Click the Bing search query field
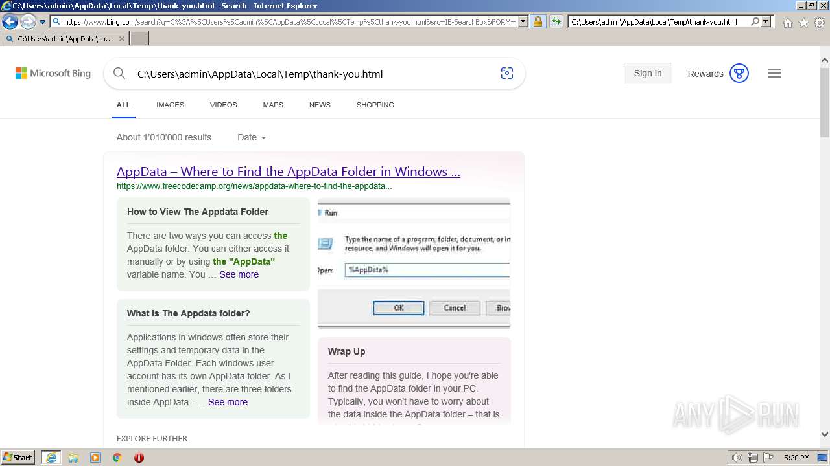 click(x=311, y=74)
